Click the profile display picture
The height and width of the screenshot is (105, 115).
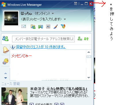(11, 18)
